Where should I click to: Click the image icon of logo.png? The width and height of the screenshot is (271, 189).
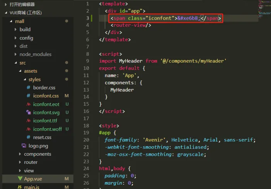24,145
